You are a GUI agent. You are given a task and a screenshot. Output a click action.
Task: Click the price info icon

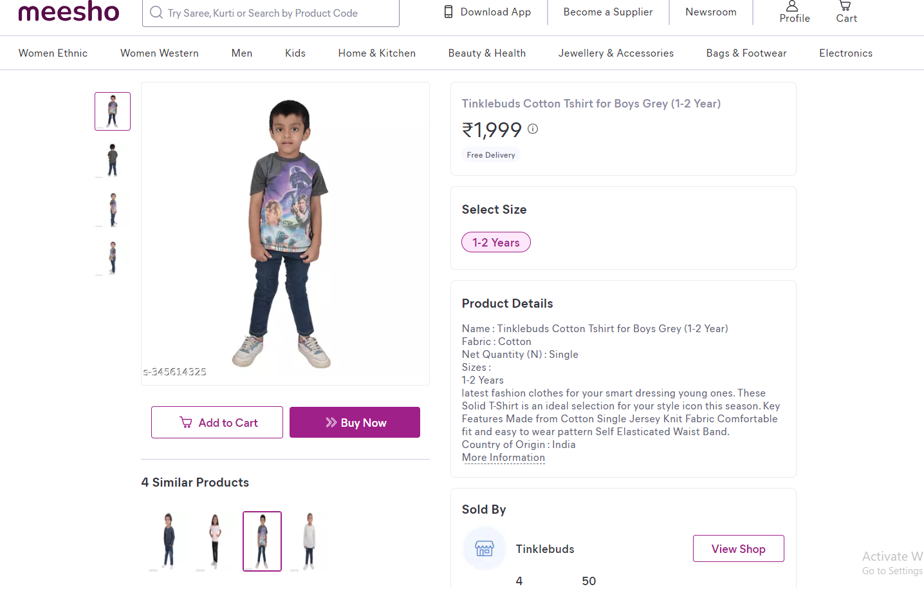533,129
